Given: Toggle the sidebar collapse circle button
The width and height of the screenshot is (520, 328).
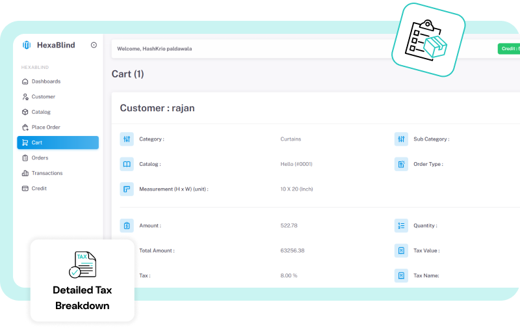Looking at the screenshot, I should [94, 45].
